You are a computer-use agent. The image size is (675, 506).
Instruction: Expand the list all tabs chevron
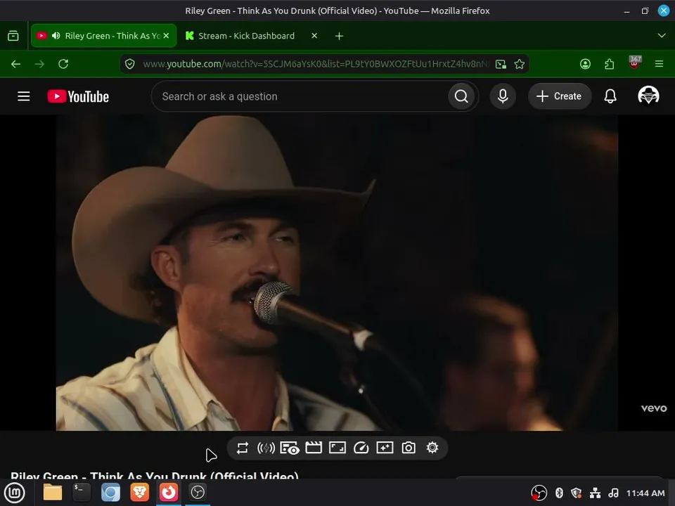[662, 36]
